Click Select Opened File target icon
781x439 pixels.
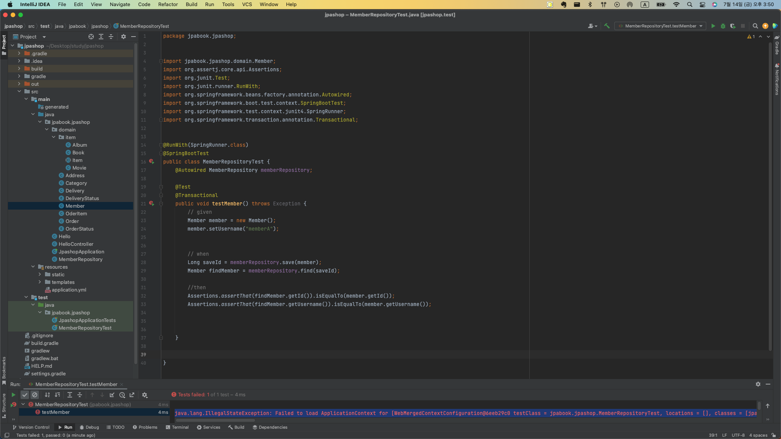point(91,37)
